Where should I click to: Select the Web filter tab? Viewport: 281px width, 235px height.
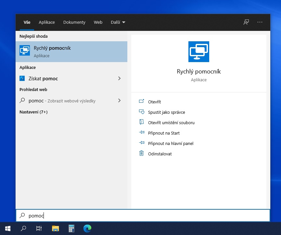98,22
